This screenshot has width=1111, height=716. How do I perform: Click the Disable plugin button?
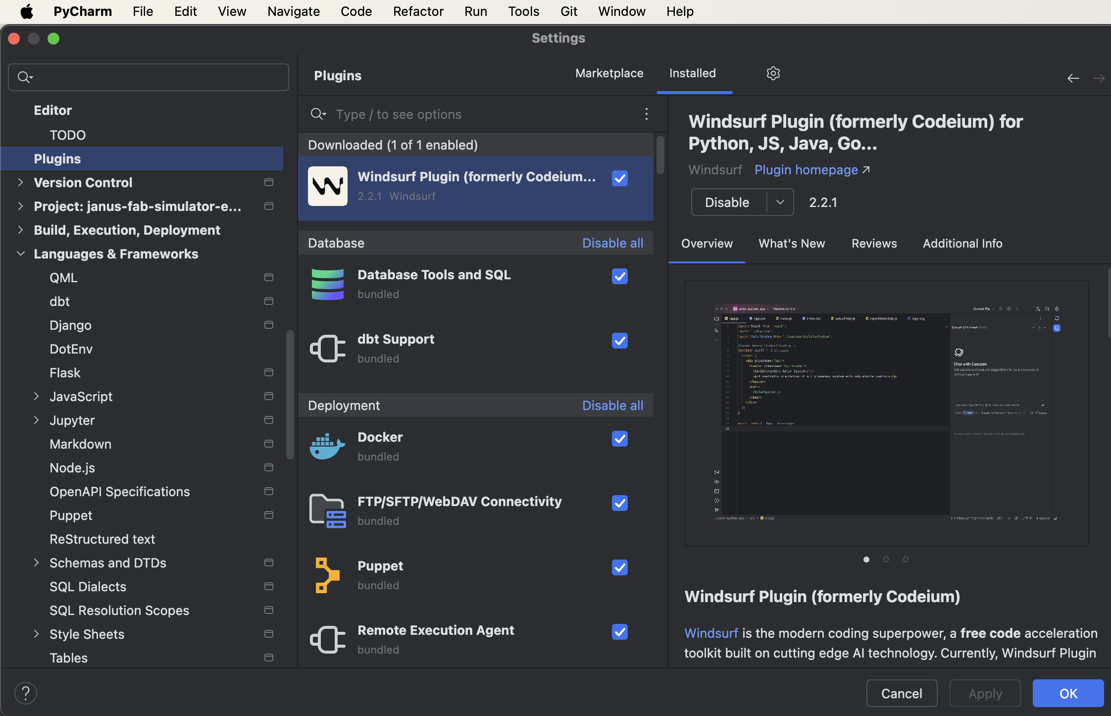[x=727, y=203]
